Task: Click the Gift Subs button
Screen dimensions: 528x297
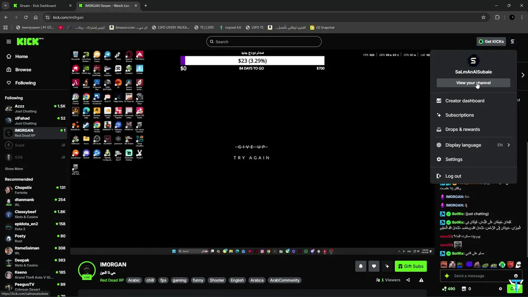Action: point(411,266)
